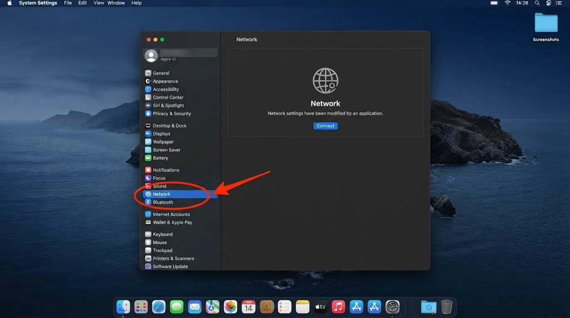
Task: Open the View menu
Action: [x=99, y=3]
